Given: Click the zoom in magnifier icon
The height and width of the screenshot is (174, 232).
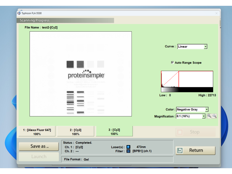Looking at the screenshot, I should 209,116.
